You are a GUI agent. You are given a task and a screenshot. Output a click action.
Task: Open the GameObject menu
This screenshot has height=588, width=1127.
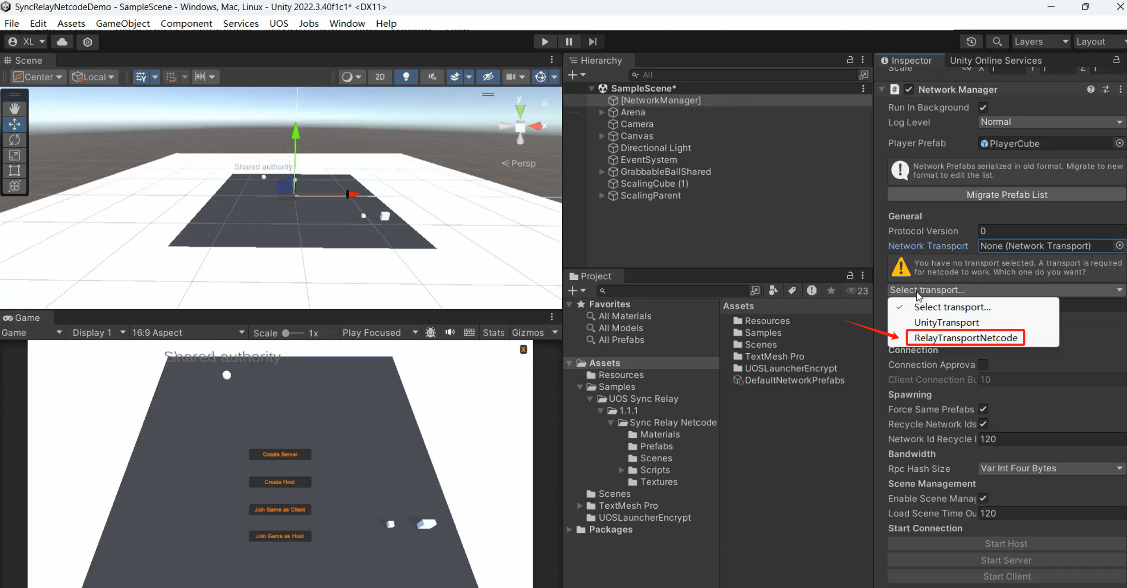(122, 23)
